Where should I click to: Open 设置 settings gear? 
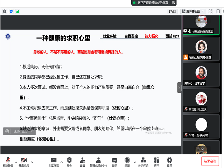pos(169,161)
